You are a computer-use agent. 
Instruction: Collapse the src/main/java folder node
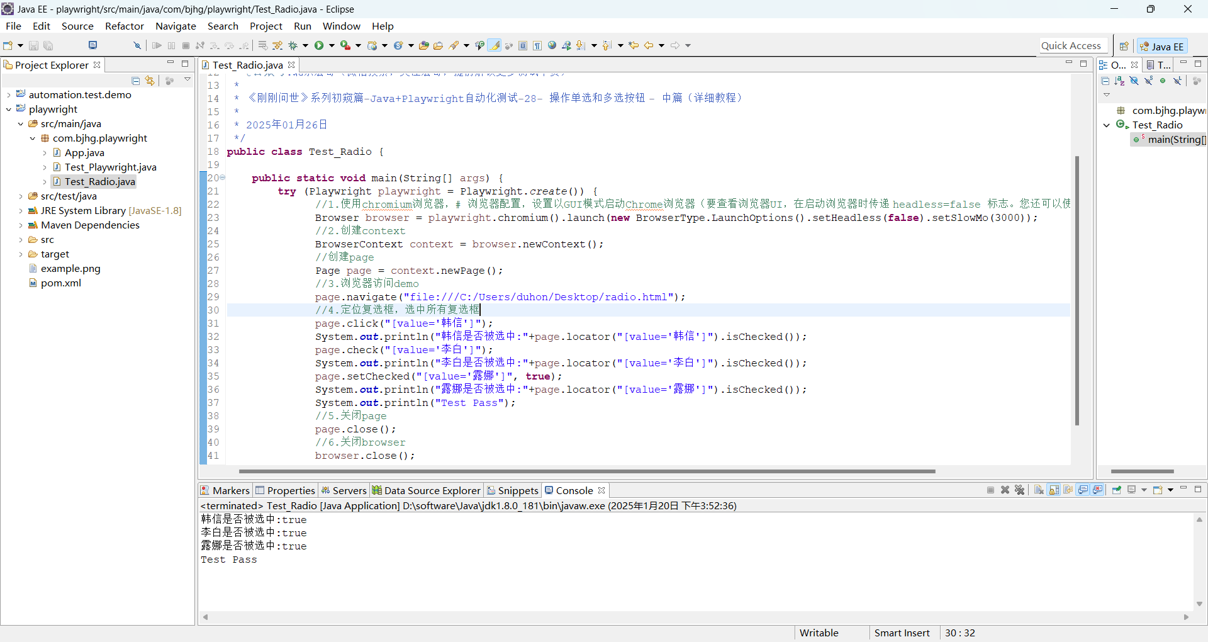(21, 124)
